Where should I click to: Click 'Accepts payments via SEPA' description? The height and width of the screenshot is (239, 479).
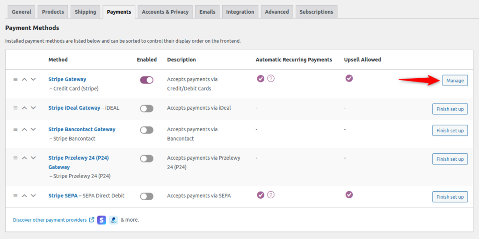199,195
